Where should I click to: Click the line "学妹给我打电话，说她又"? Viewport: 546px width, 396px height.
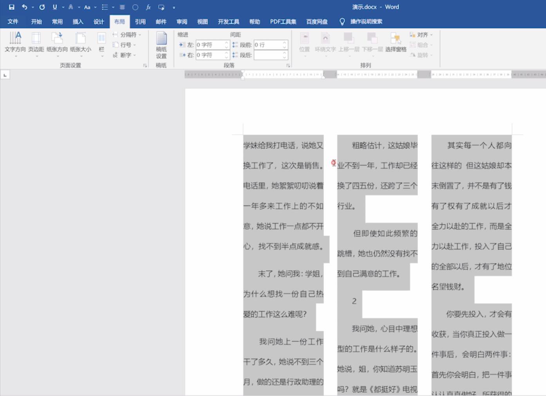pos(283,146)
